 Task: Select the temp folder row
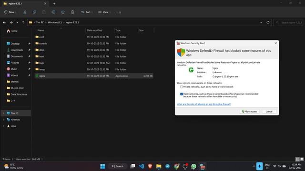pos(94,69)
